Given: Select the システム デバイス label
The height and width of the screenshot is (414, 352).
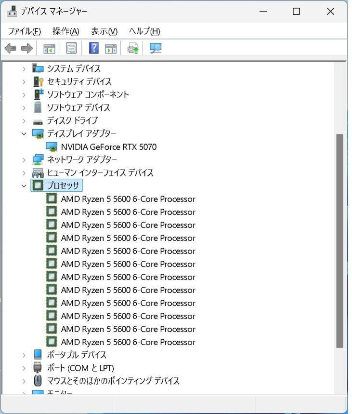Looking at the screenshot, I should (74, 68).
